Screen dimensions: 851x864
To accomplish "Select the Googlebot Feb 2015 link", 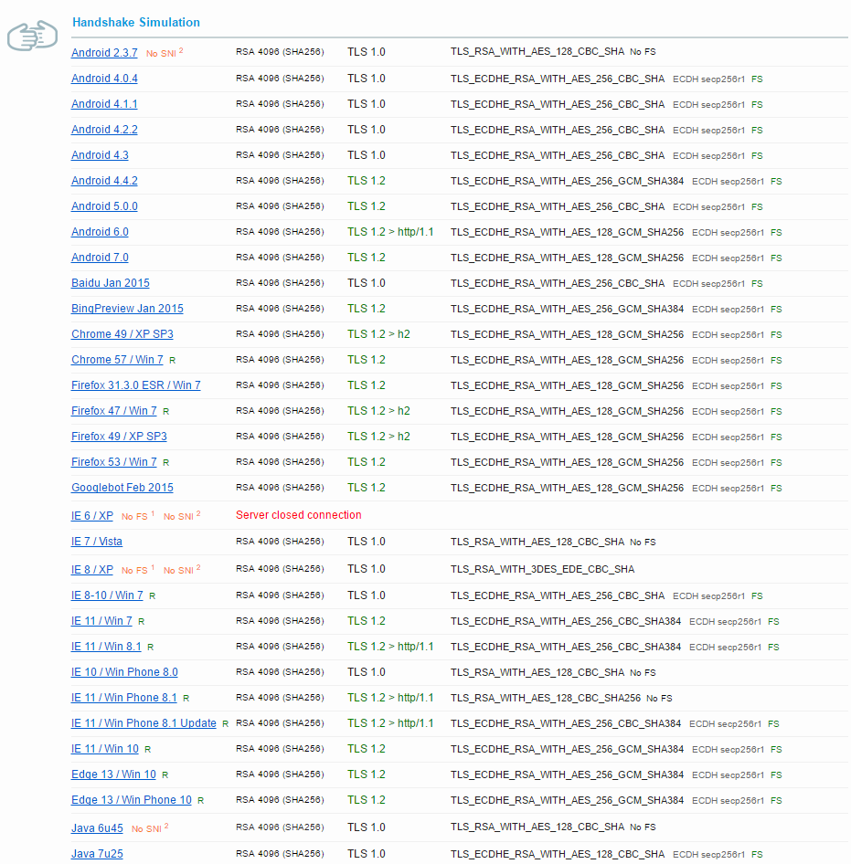I will click(x=122, y=488).
